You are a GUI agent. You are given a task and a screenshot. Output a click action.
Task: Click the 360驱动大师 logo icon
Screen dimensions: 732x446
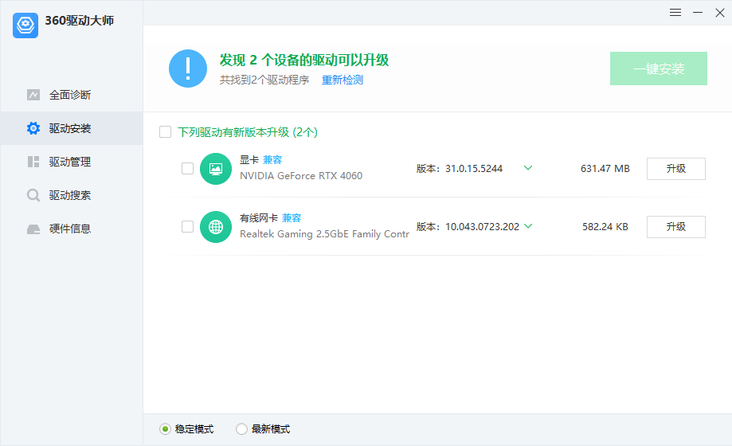click(25, 25)
